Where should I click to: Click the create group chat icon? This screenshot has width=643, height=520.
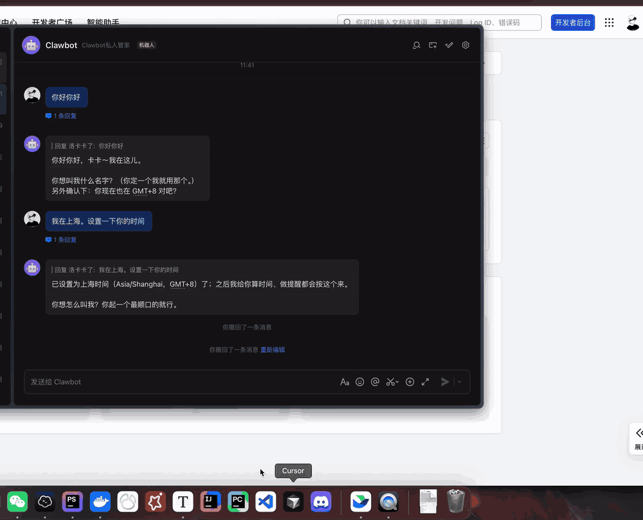433,45
